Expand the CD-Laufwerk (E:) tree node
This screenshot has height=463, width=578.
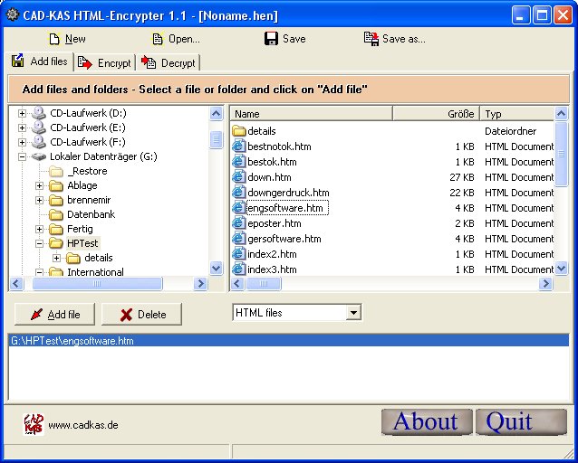[x=23, y=128]
